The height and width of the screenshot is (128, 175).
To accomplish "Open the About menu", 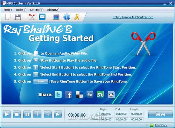I will point(53,10).
